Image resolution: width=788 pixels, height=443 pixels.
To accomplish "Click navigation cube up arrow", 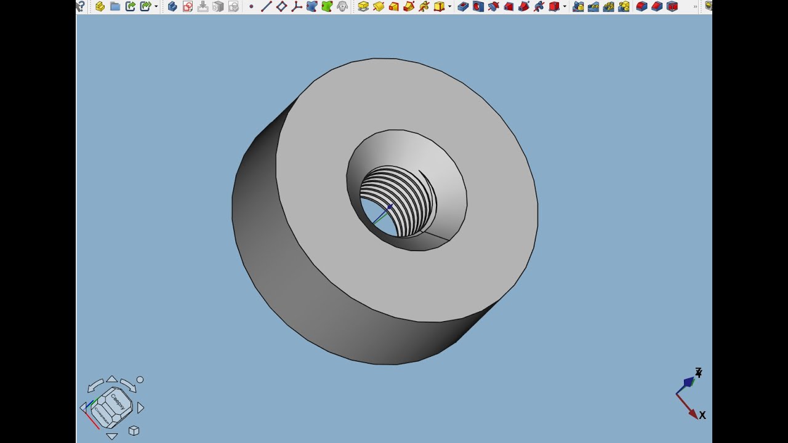I will click(112, 379).
